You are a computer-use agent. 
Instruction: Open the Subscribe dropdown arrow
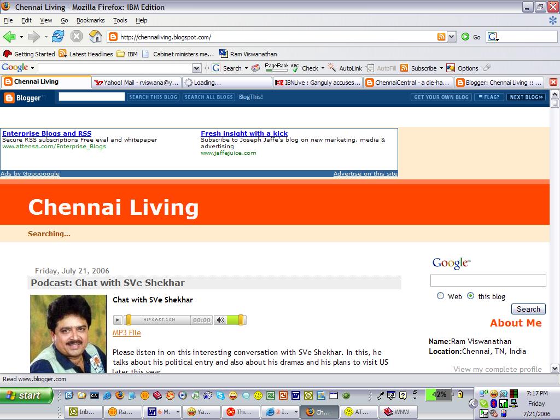pos(441,68)
